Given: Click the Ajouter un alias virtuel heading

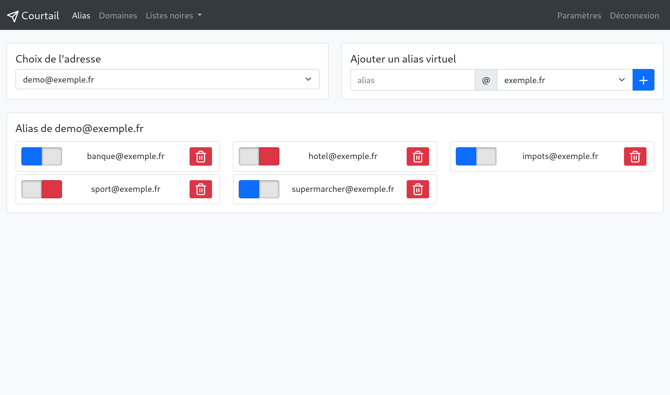Looking at the screenshot, I should pyautogui.click(x=403, y=59).
